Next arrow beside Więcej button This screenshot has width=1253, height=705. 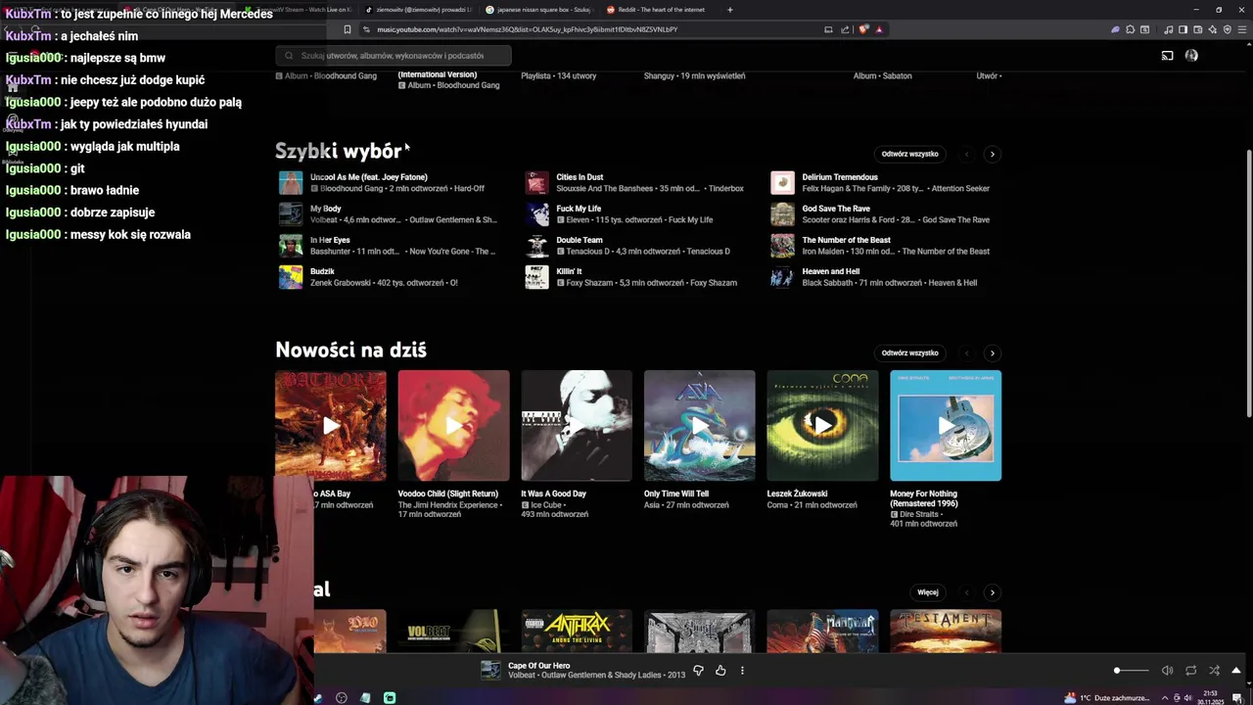click(x=992, y=592)
